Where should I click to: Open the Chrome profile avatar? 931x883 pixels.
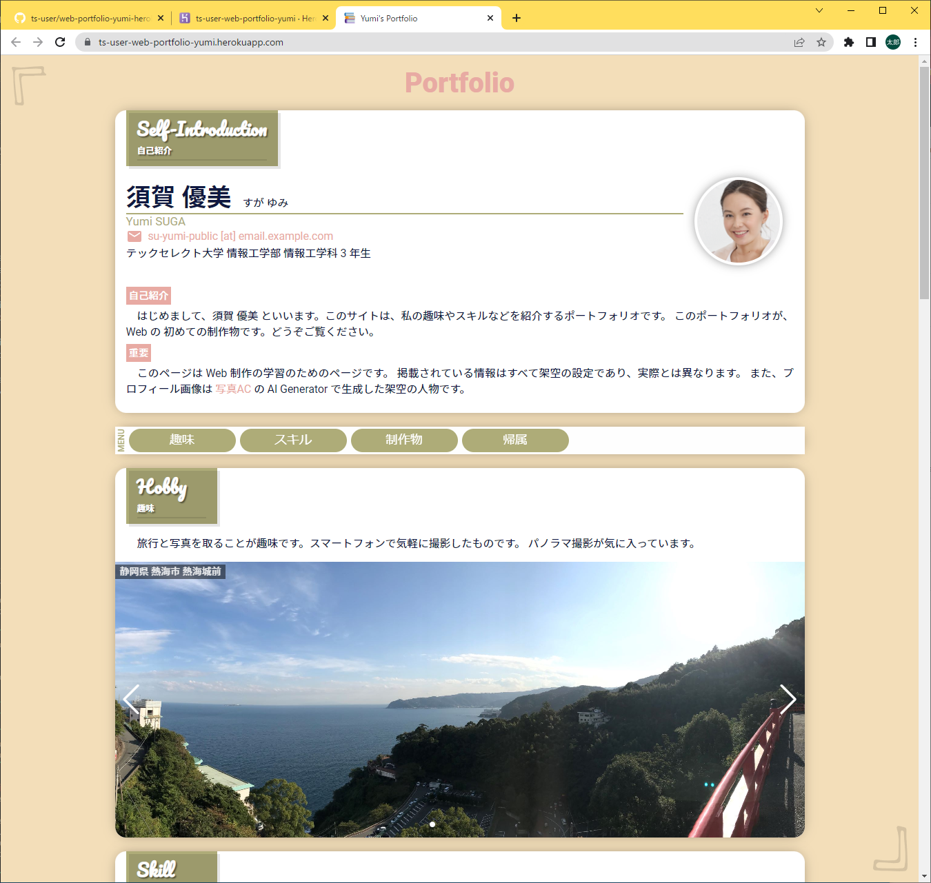[x=893, y=42]
